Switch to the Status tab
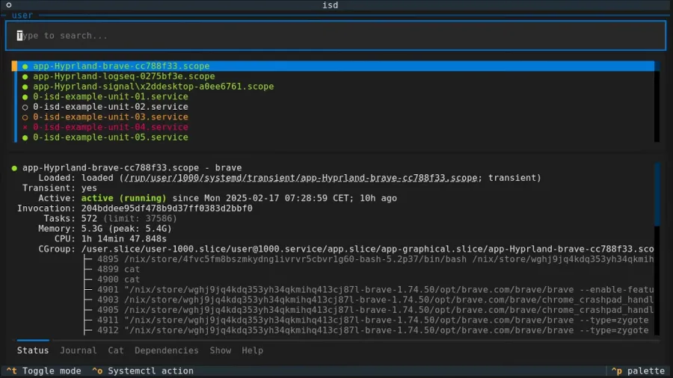Viewport: 673px width, 378px height. tap(33, 350)
